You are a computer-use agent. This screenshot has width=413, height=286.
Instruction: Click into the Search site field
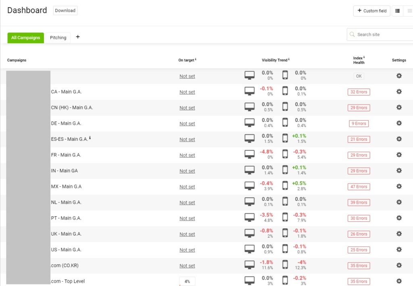[380, 35]
